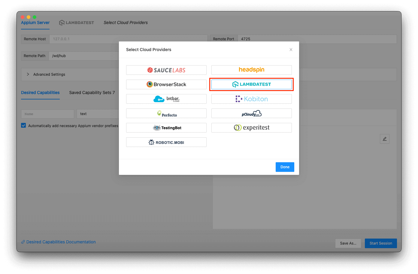The image size is (418, 274).
Task: Select the Sauce Labs cloud provider
Action: pos(166,70)
